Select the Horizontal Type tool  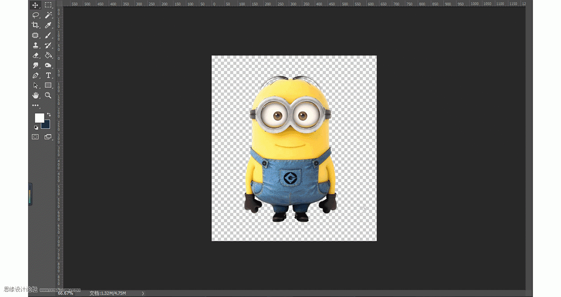click(48, 75)
